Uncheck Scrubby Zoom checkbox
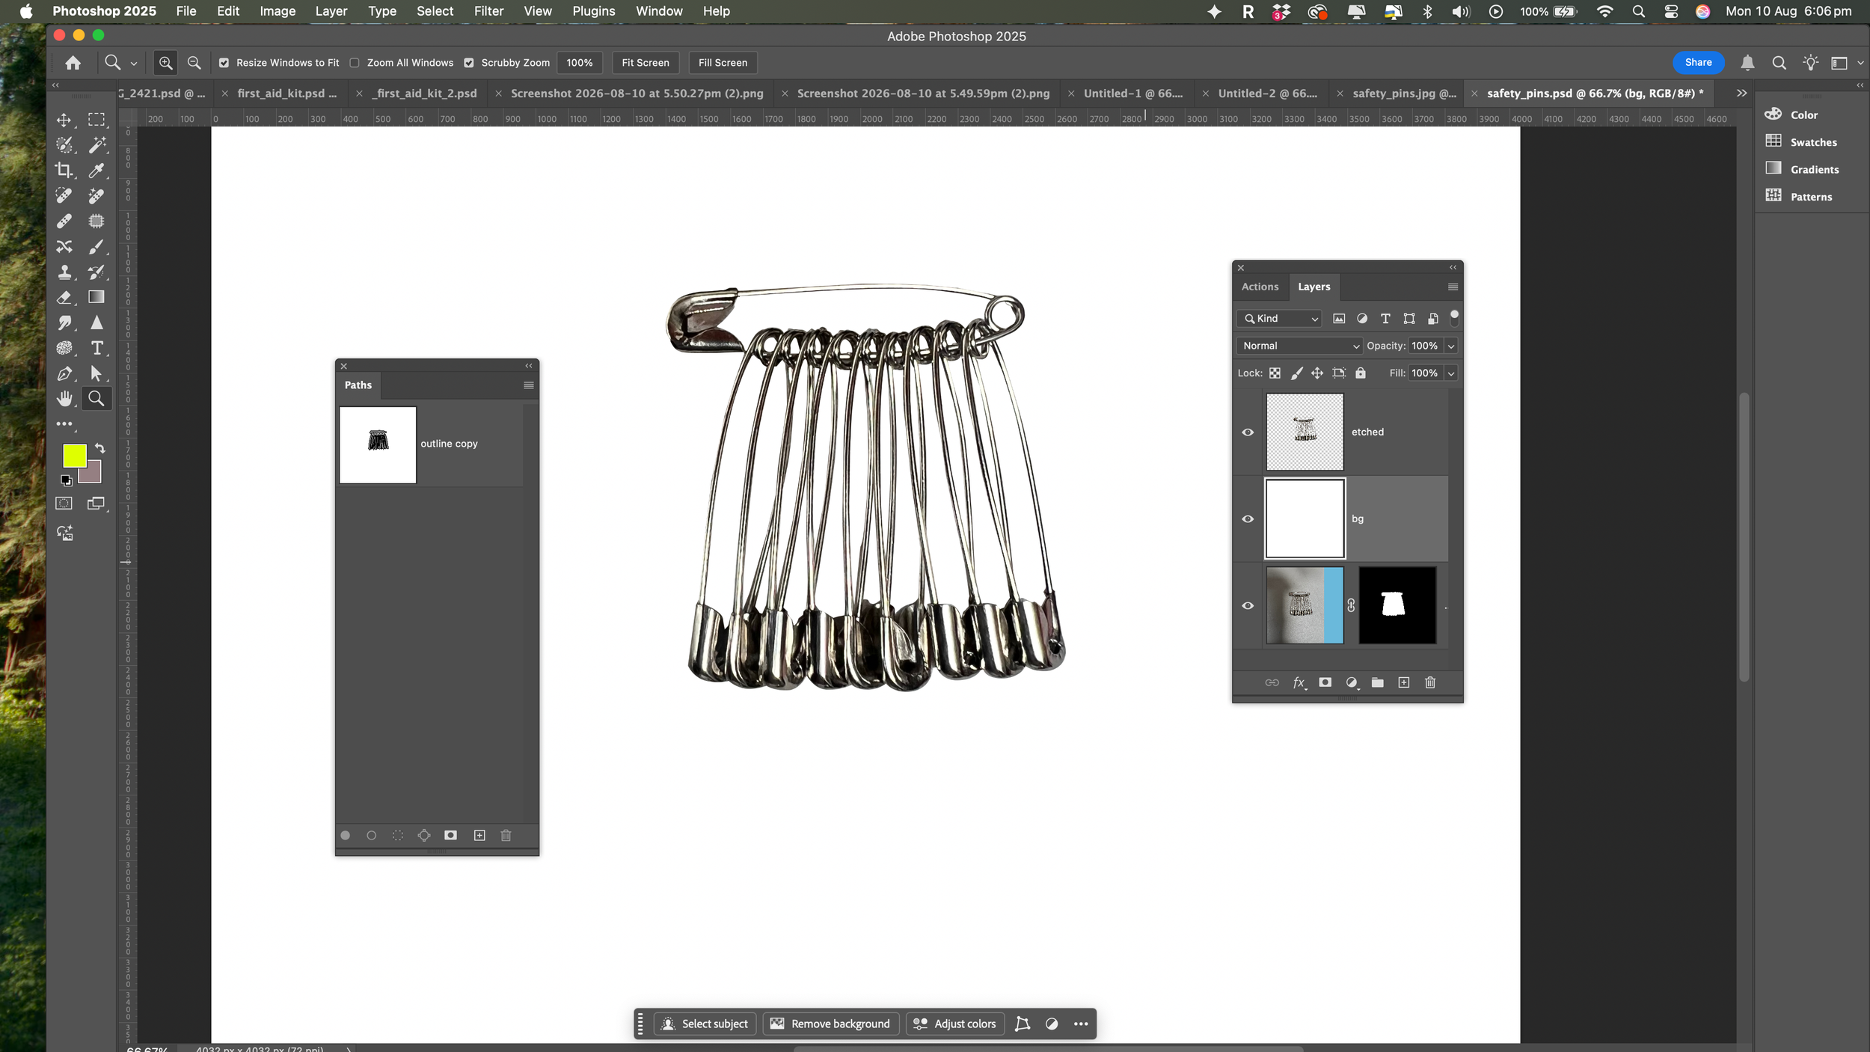The height and width of the screenshot is (1052, 1870). pyautogui.click(x=469, y=63)
